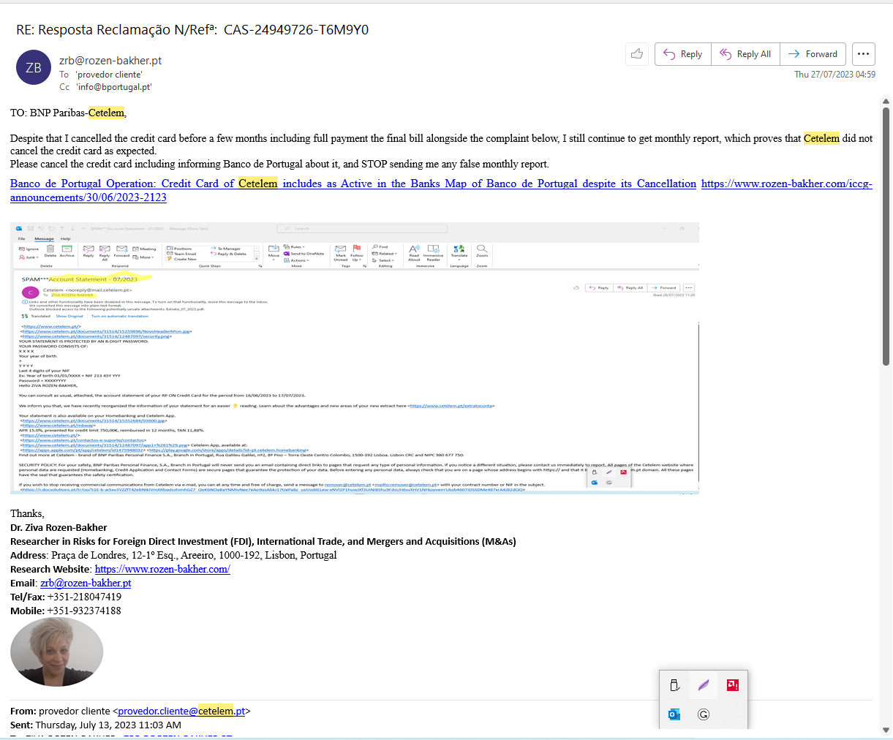Reply to this email
This screenshot has width=893, height=740.
tap(683, 54)
